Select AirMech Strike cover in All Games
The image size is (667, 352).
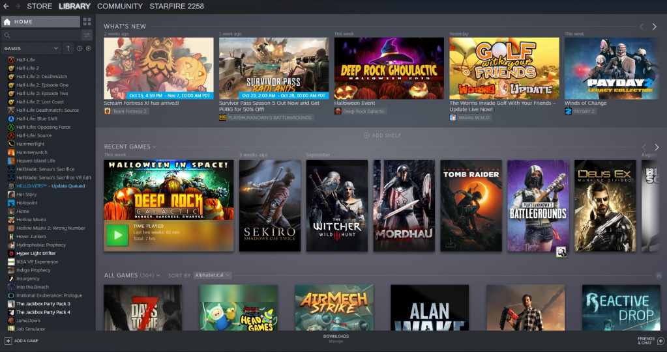tap(334, 308)
